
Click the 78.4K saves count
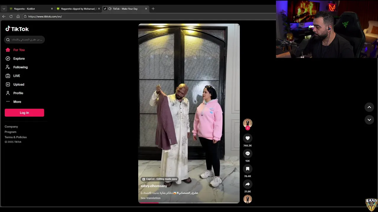[x=247, y=176]
